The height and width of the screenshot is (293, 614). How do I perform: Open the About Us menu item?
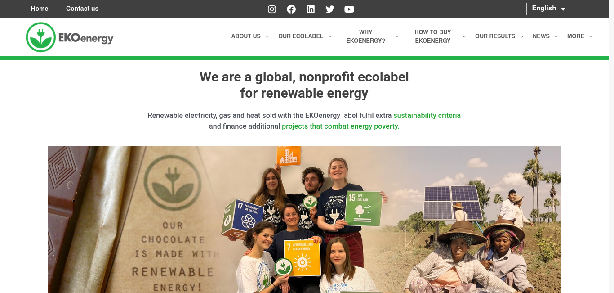click(246, 36)
